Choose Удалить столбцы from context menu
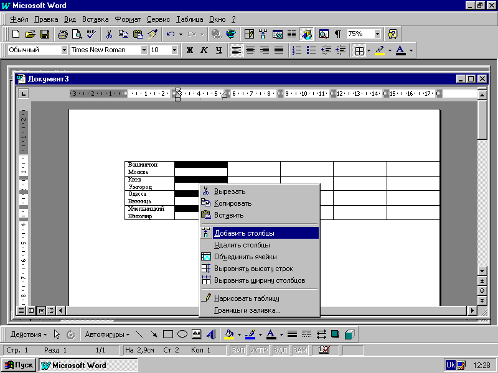 [260, 245]
